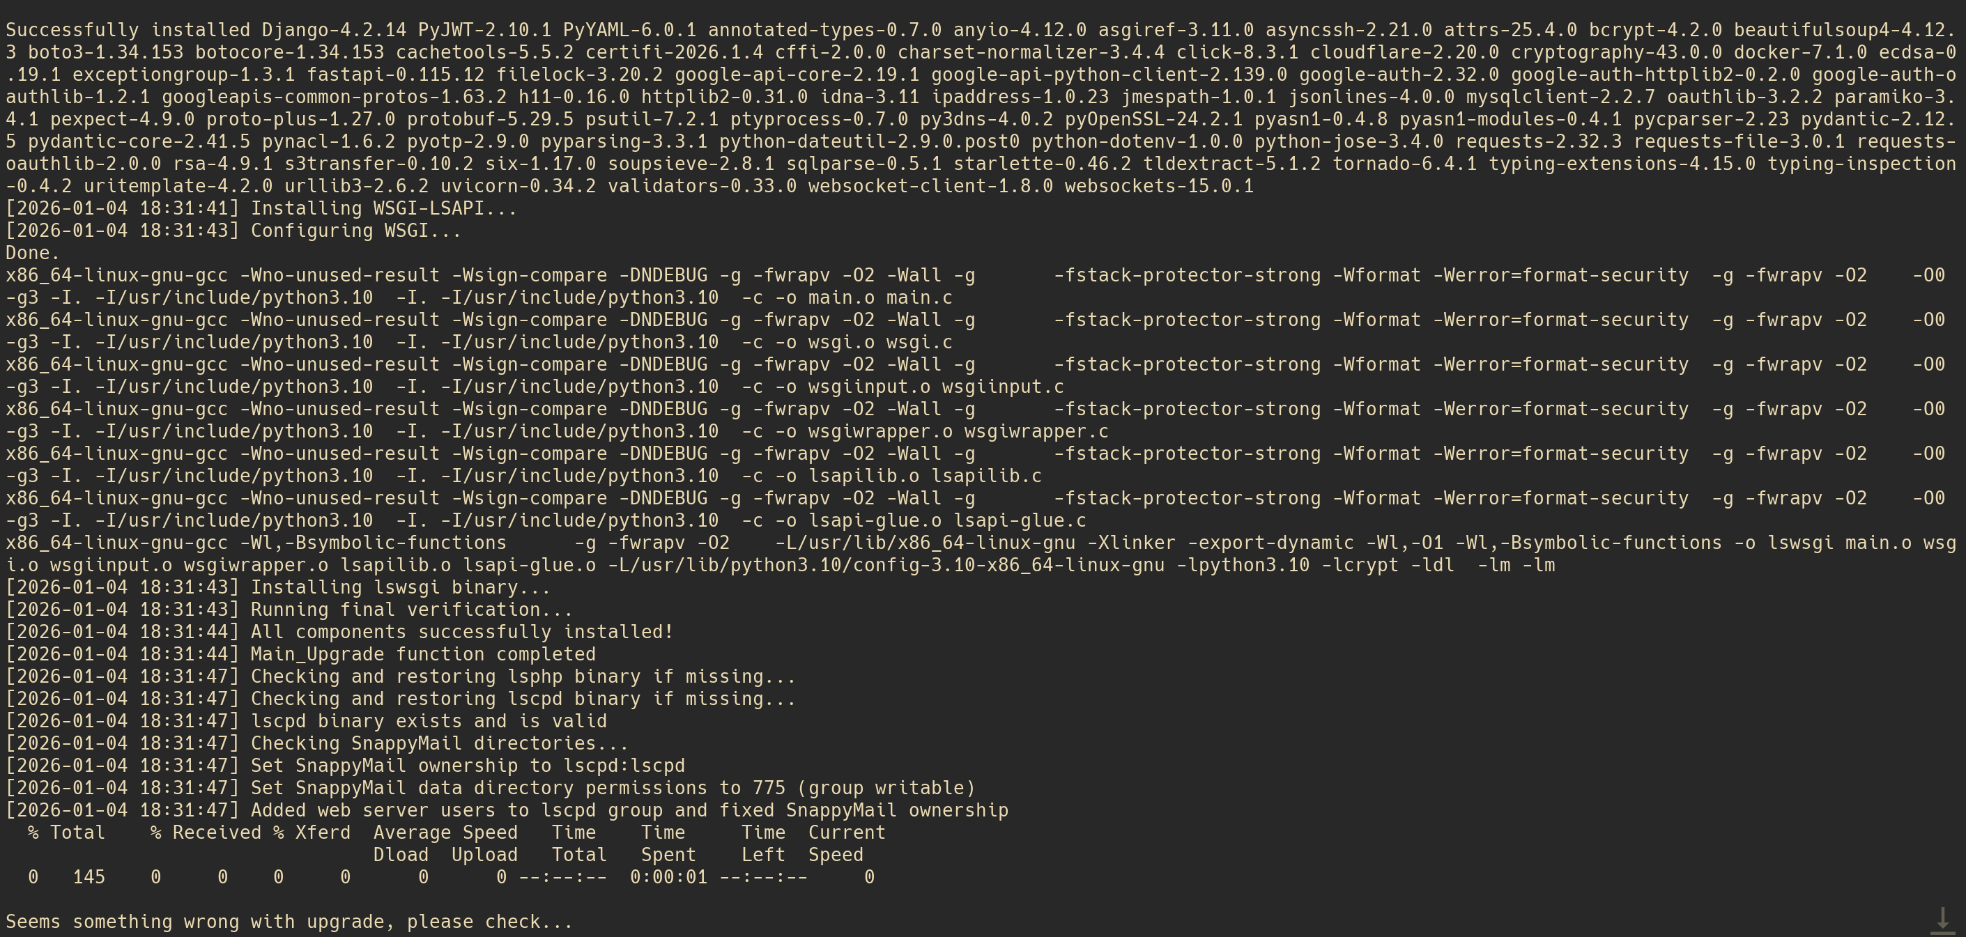Screen dimensions: 1966x937
Task: Click the scroll-to-bottom arrow icon
Action: tap(1942, 920)
